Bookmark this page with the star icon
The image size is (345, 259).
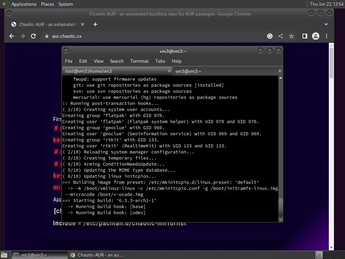pos(291,36)
